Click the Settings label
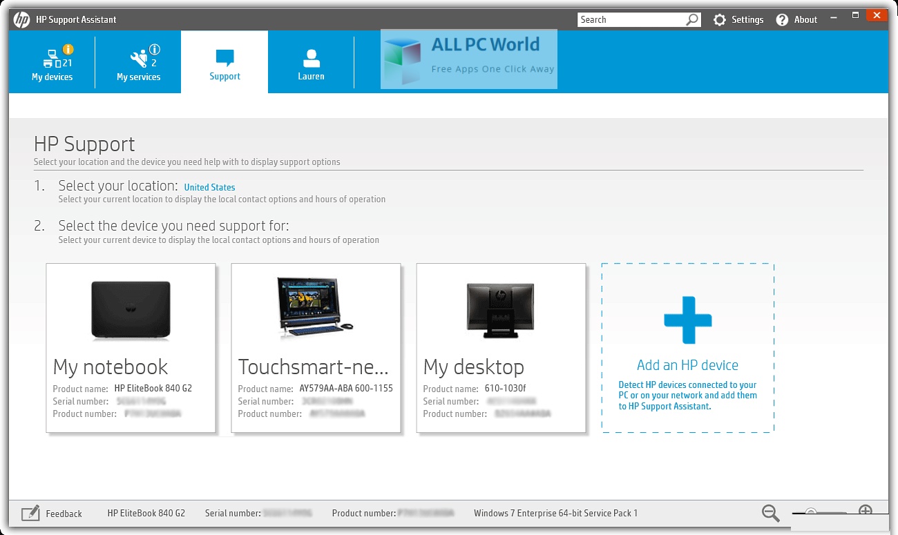The height and width of the screenshot is (535, 898). [x=747, y=20]
